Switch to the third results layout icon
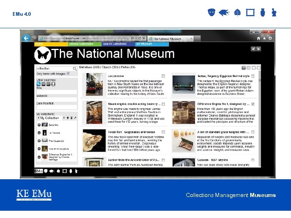This screenshot has width=291, height=218. [x=254, y=68]
